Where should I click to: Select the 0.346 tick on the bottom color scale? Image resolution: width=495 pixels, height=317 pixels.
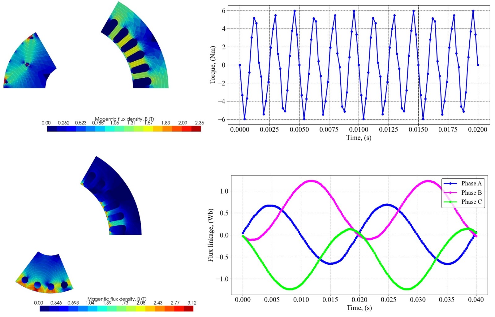56,303
